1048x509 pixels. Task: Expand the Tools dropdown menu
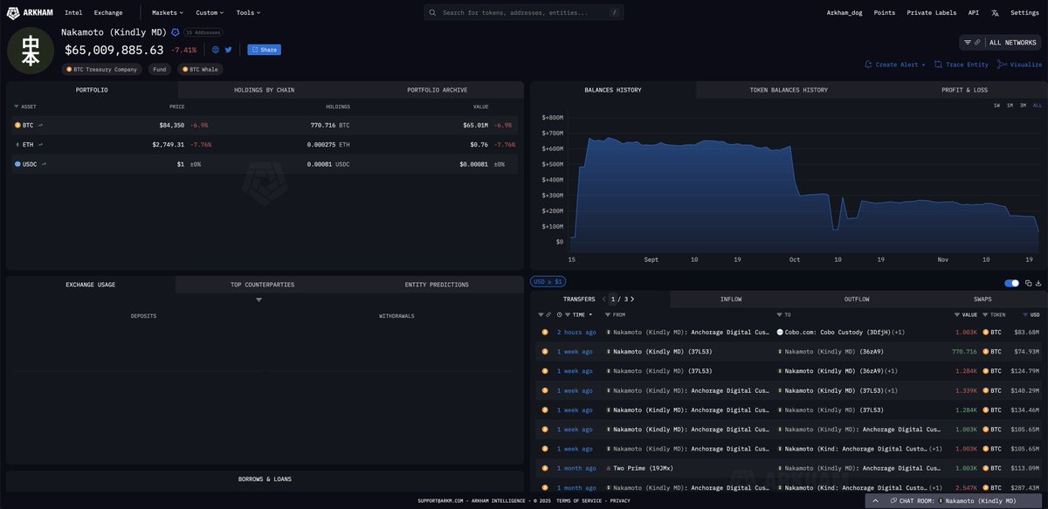248,13
